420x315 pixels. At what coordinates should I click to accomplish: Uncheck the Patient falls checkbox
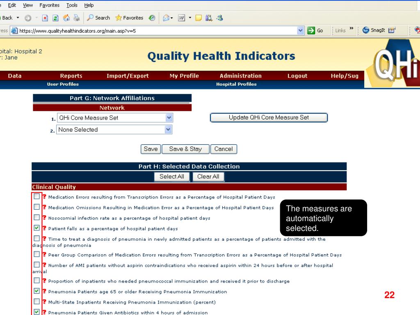37,228
